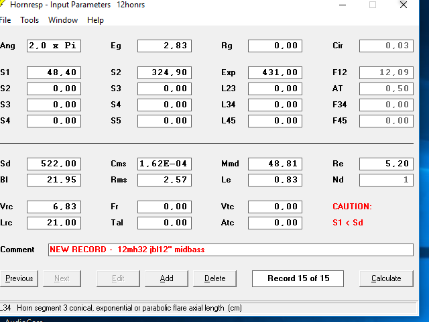Click the Record 15 of 15 indicator
This screenshot has height=322, width=429.
coord(298,278)
